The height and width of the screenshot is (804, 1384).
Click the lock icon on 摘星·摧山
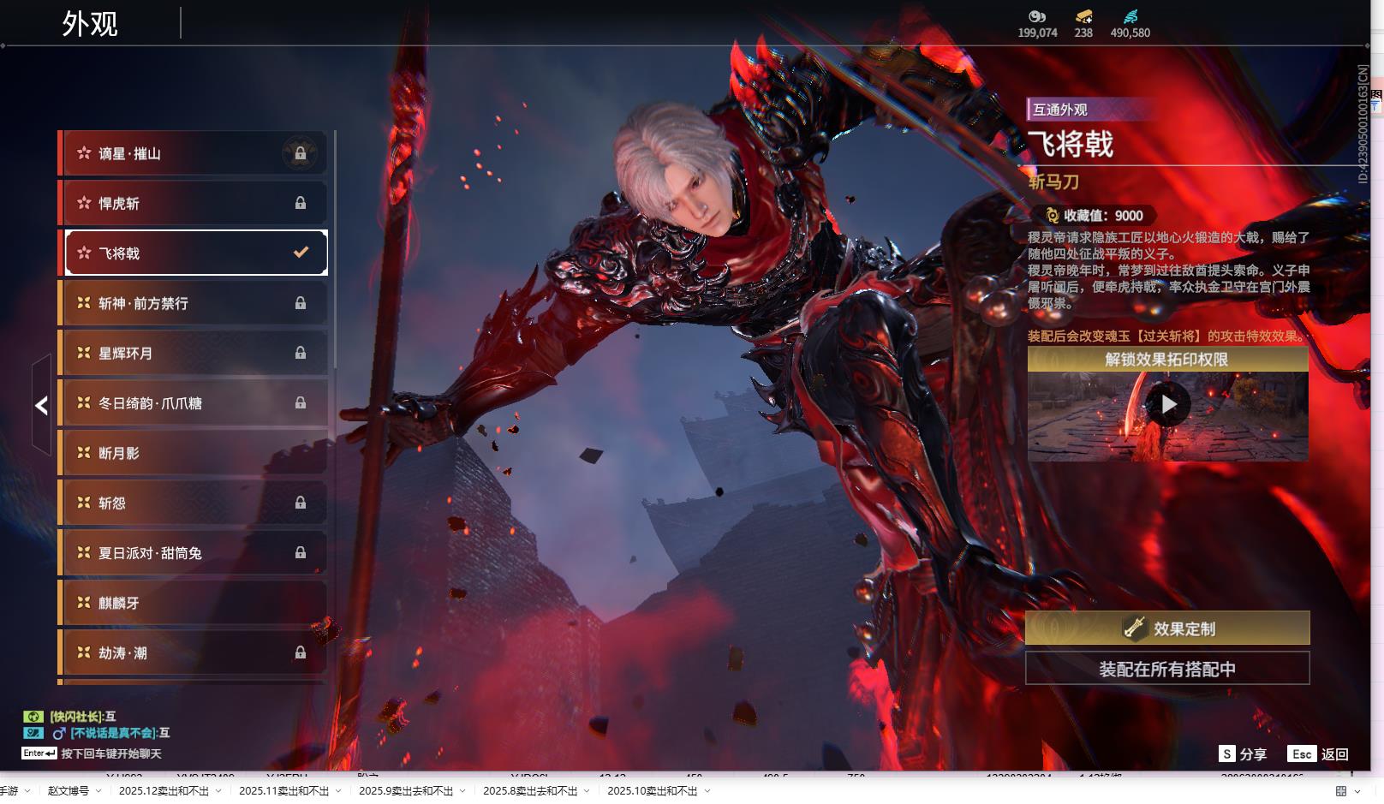pos(301,153)
